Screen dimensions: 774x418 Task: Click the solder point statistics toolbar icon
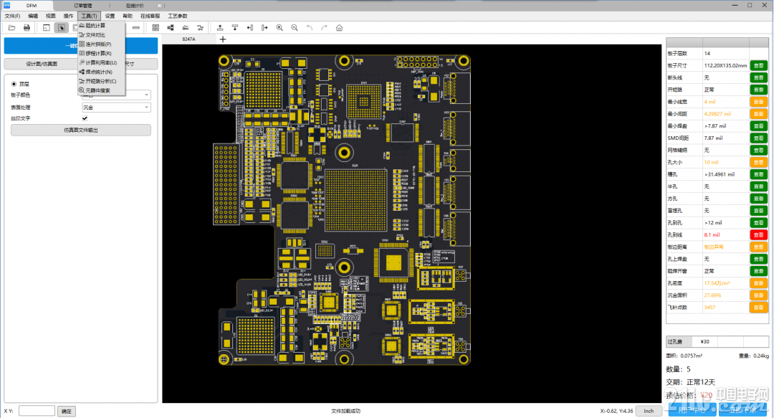(171, 28)
